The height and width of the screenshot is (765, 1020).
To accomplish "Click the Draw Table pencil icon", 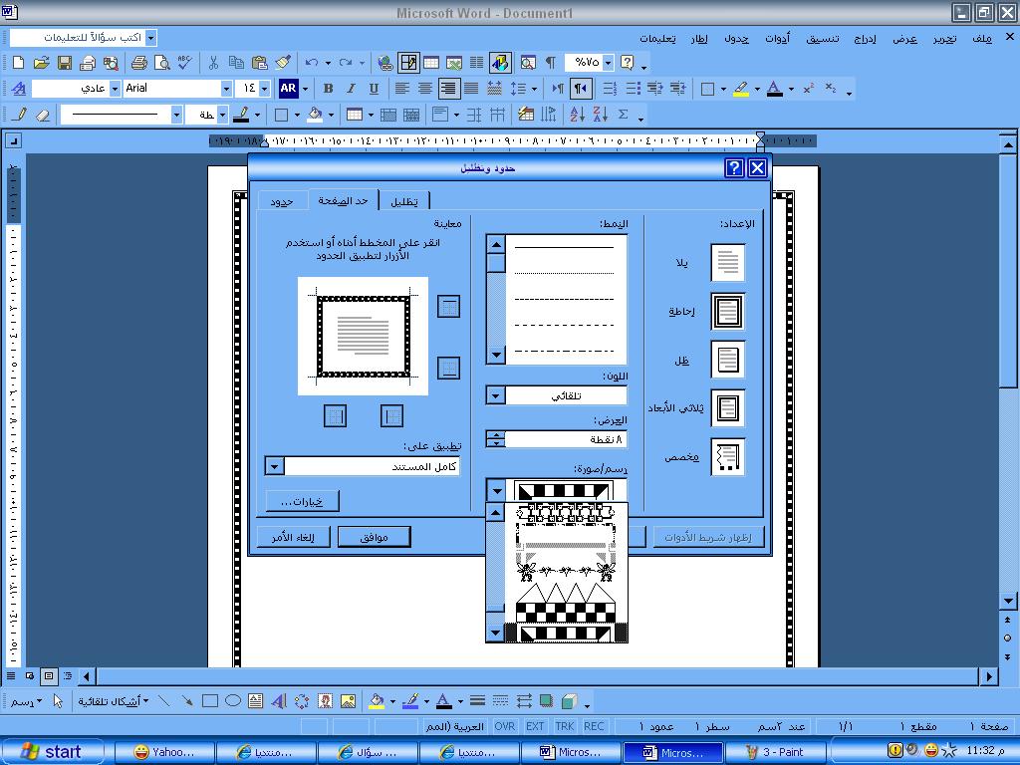I will [x=20, y=115].
